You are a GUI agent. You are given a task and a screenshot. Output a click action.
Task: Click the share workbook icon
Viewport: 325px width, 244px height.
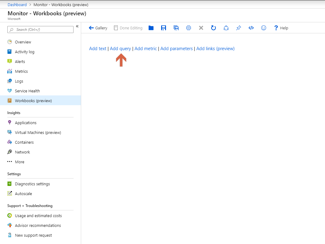pos(226,28)
